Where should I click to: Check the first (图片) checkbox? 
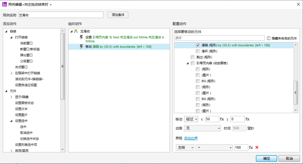tap(198, 75)
